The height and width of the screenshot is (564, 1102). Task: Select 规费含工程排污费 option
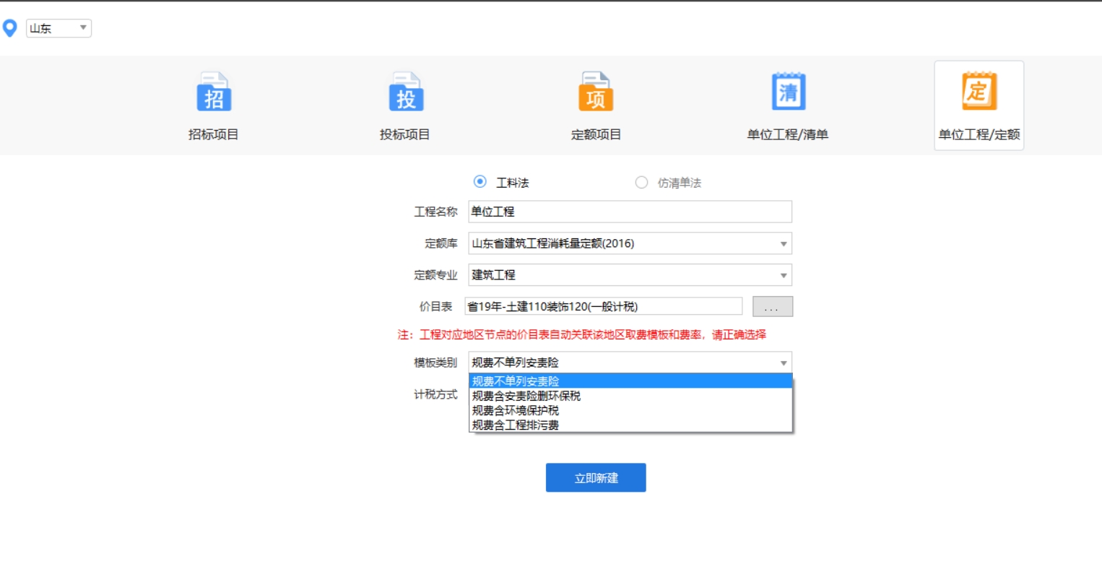point(630,425)
